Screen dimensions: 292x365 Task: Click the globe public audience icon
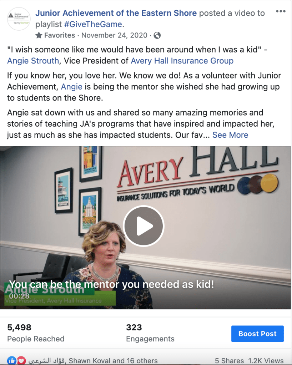point(157,35)
